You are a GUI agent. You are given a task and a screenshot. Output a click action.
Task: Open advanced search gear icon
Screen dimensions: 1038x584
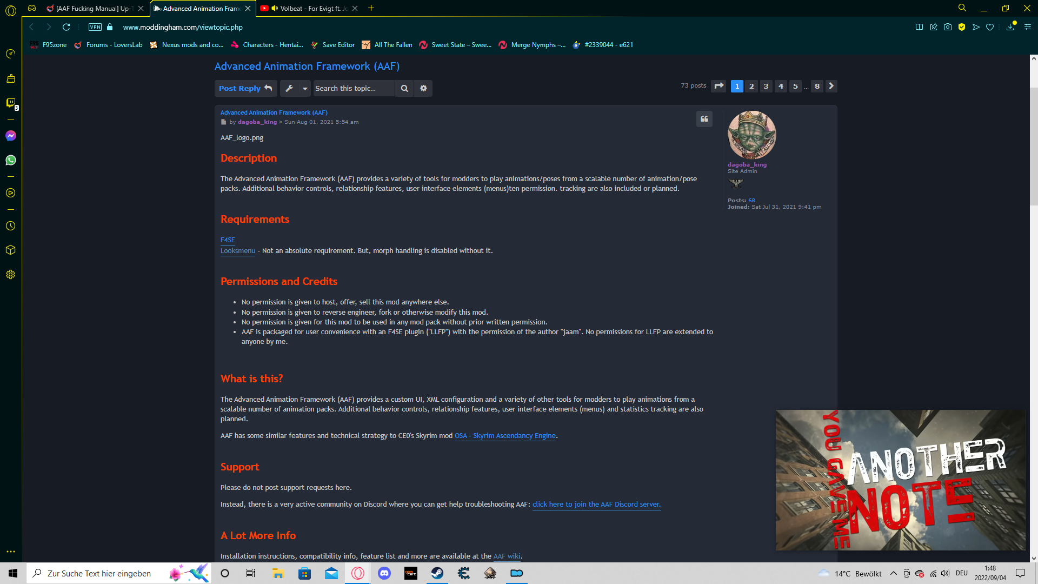pyautogui.click(x=423, y=88)
